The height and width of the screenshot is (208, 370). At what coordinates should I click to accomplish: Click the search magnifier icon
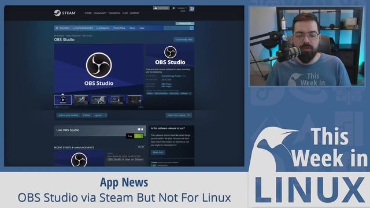(x=191, y=28)
